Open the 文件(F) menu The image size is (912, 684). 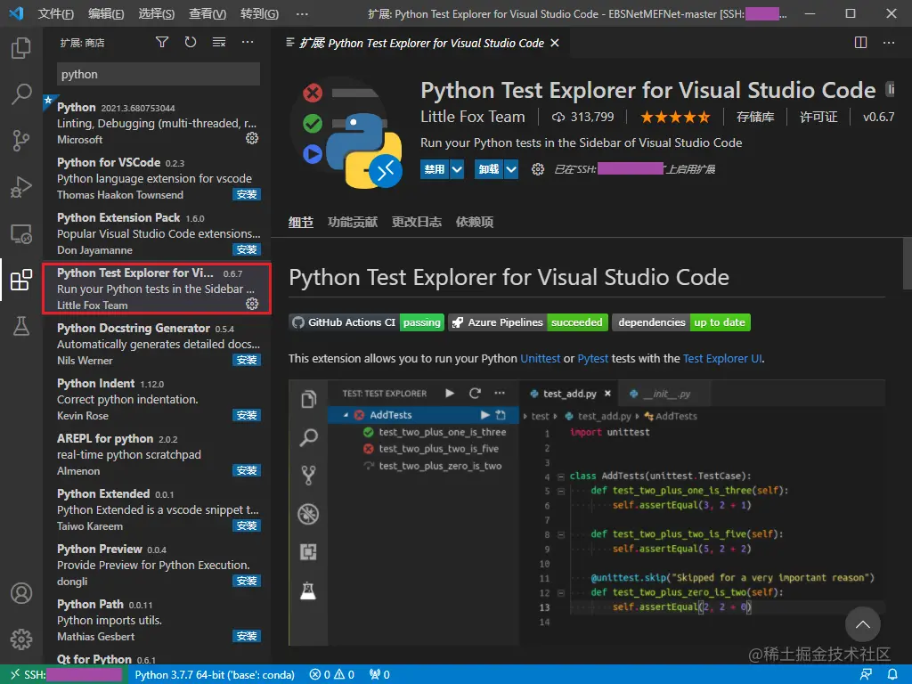(x=56, y=13)
